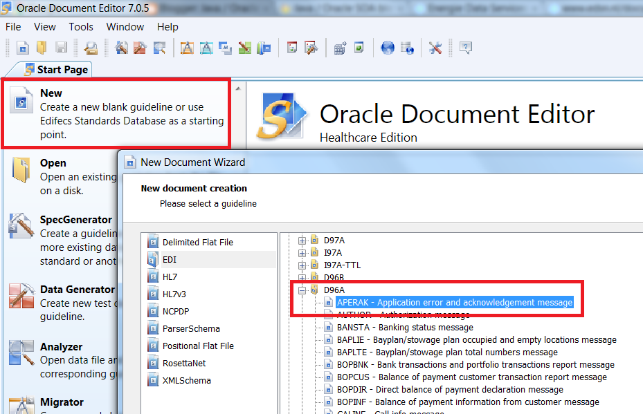The height and width of the screenshot is (414, 643).
Task: Click the blue globe toolbar icon
Action: click(388, 48)
